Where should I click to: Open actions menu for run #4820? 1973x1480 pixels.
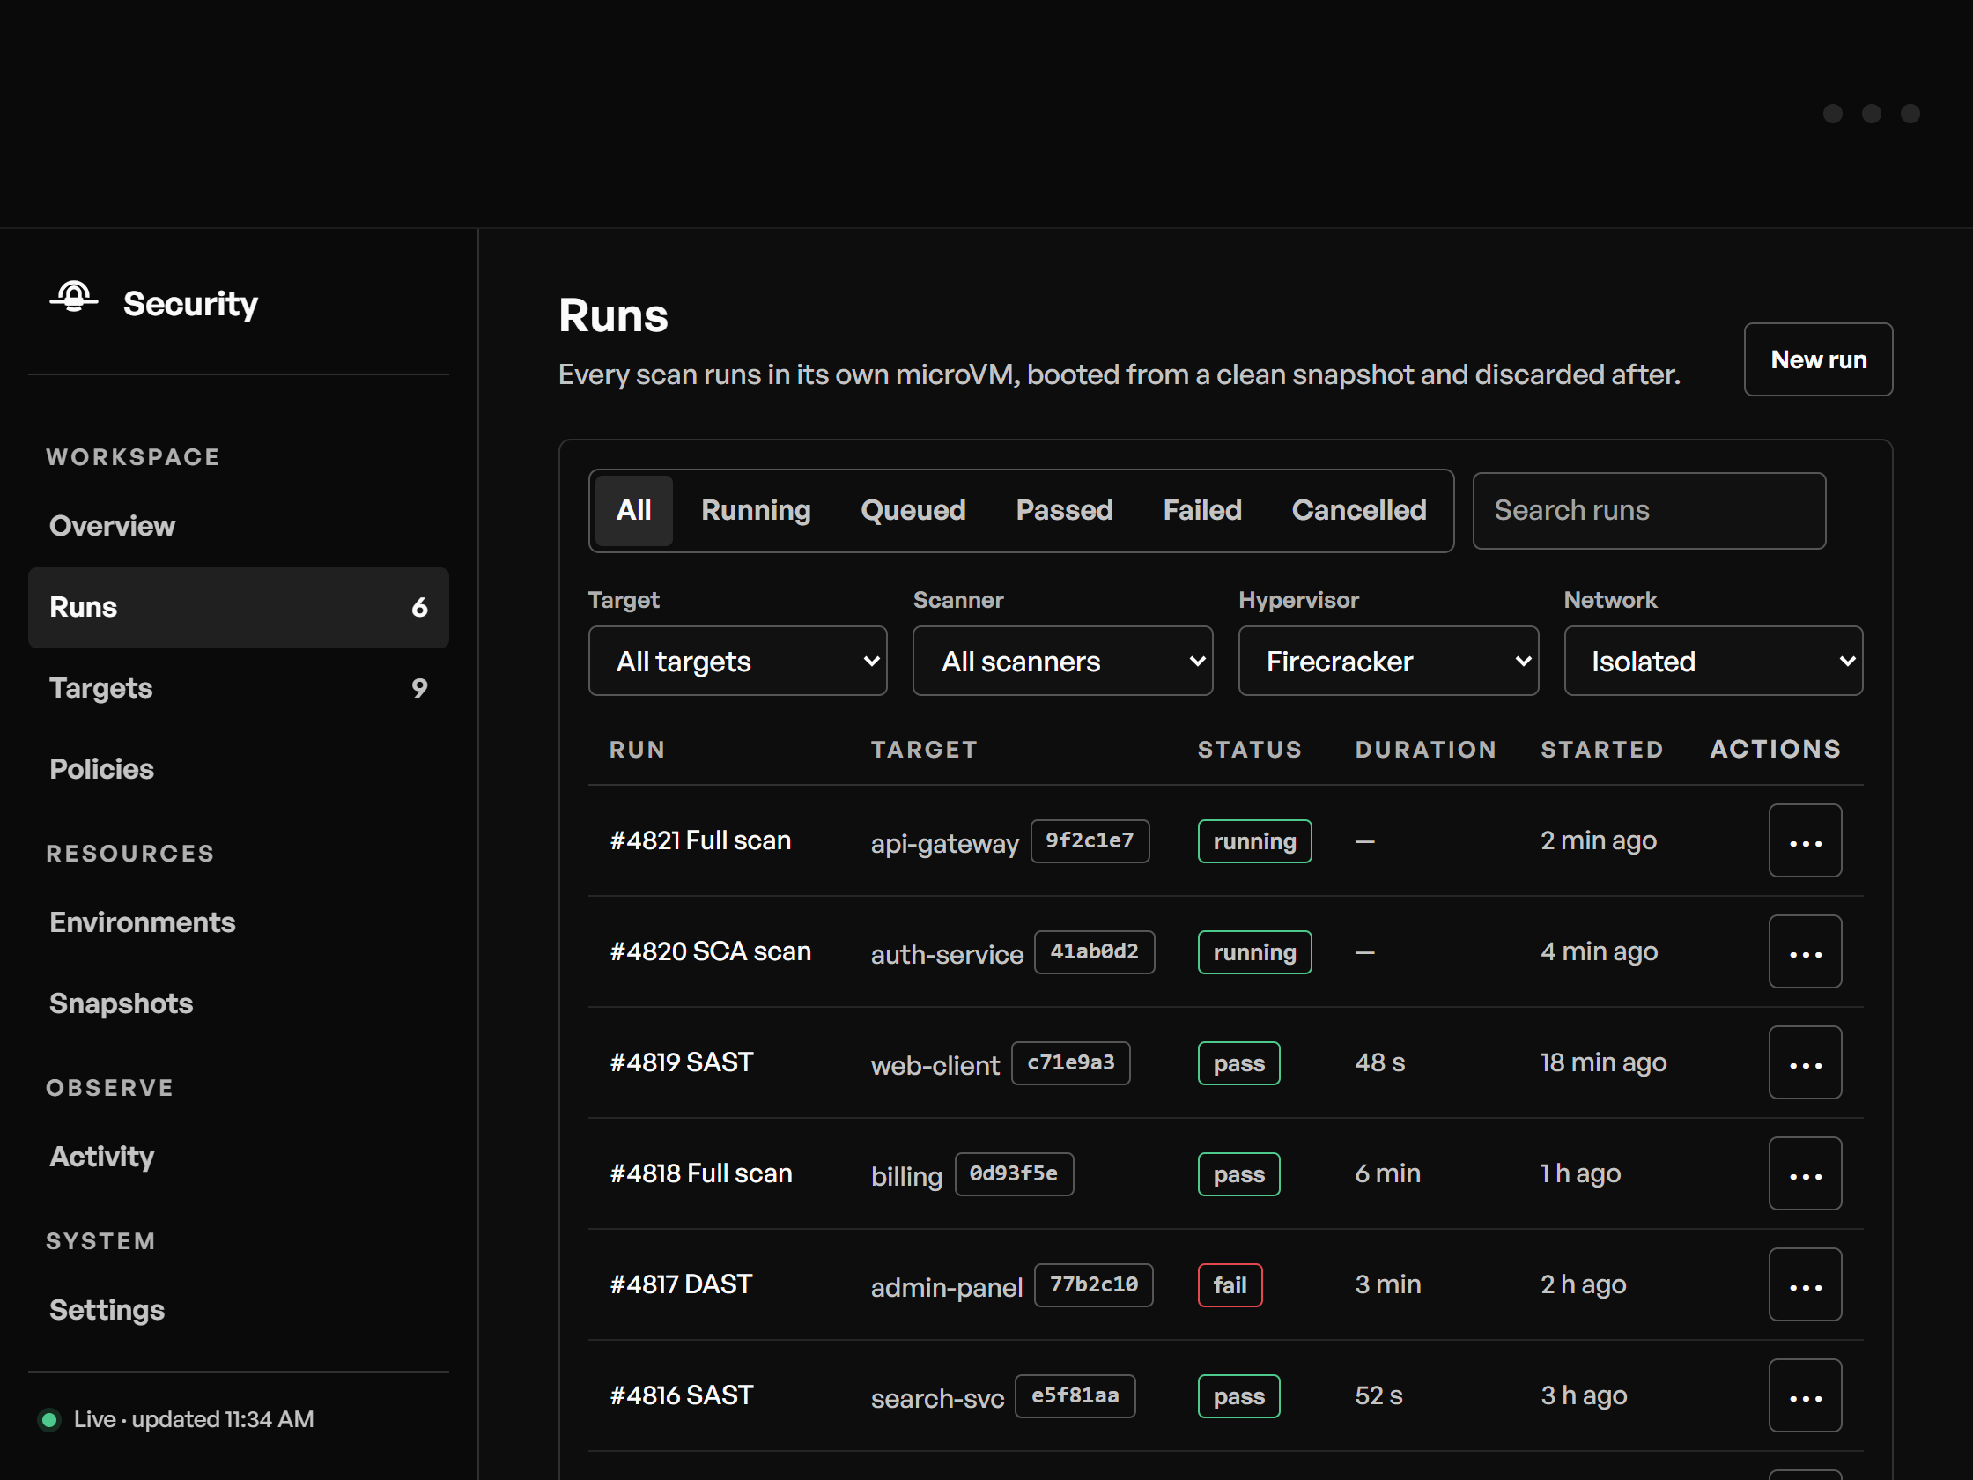tap(1805, 951)
